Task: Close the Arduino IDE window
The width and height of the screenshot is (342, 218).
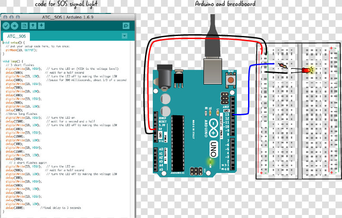Action: click(6, 17)
